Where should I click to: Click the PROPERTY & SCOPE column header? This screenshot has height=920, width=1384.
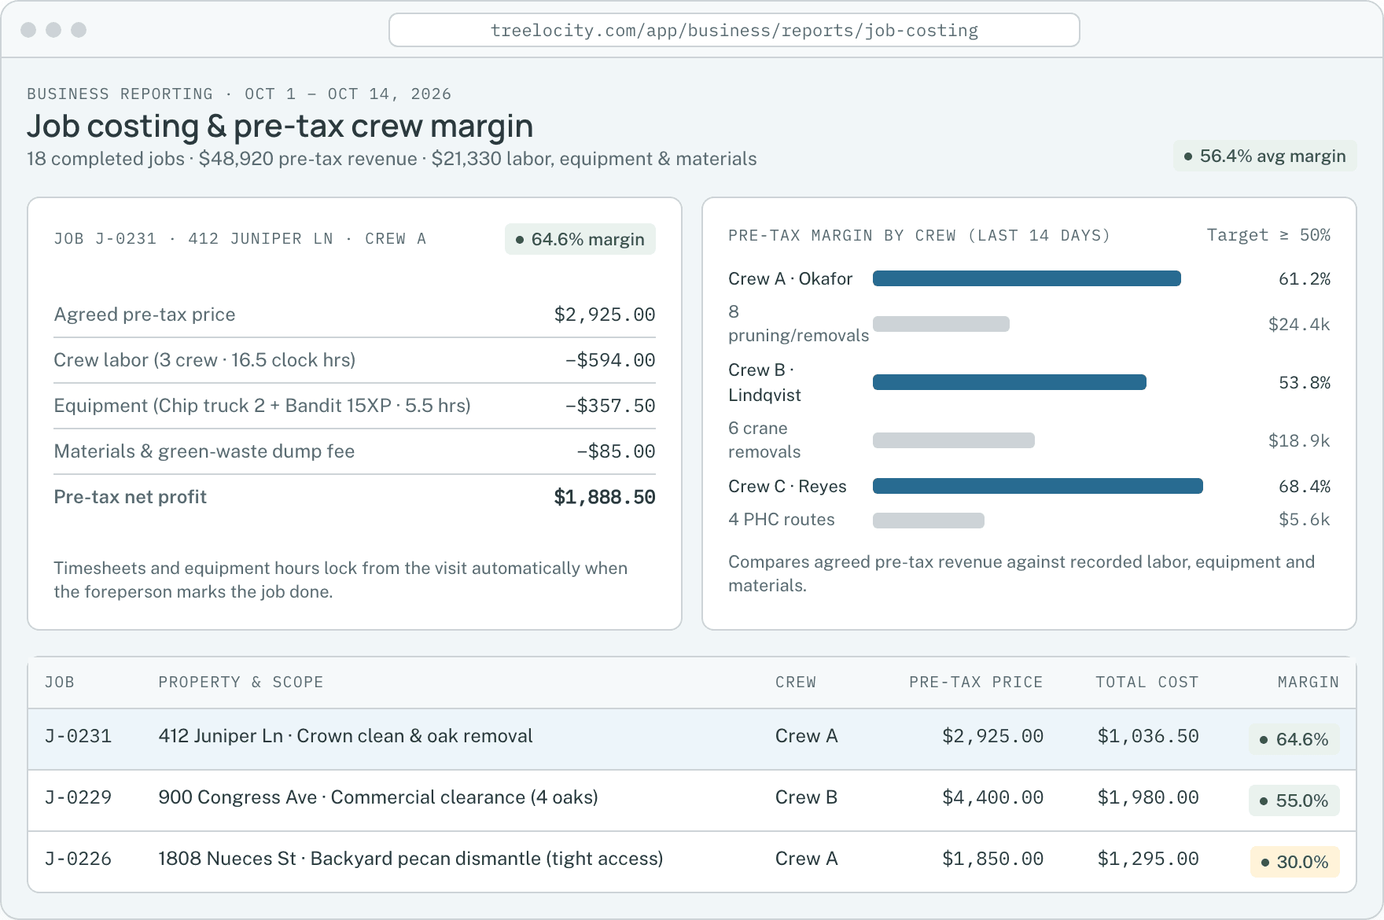click(241, 682)
